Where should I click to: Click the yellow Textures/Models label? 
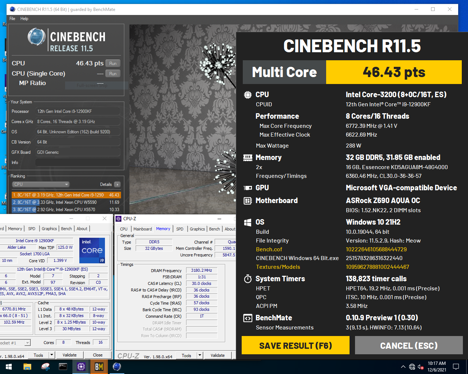[278, 267]
